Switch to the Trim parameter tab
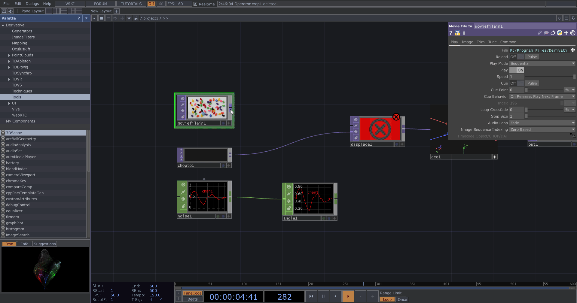Screen dimensions: 577x303 pos(480,42)
